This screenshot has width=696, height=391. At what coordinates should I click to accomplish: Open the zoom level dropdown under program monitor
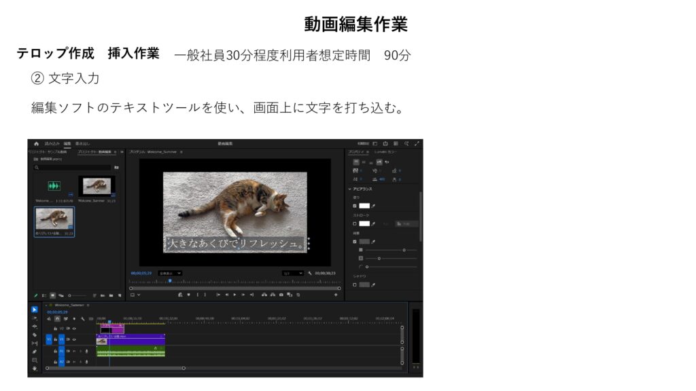click(170, 273)
